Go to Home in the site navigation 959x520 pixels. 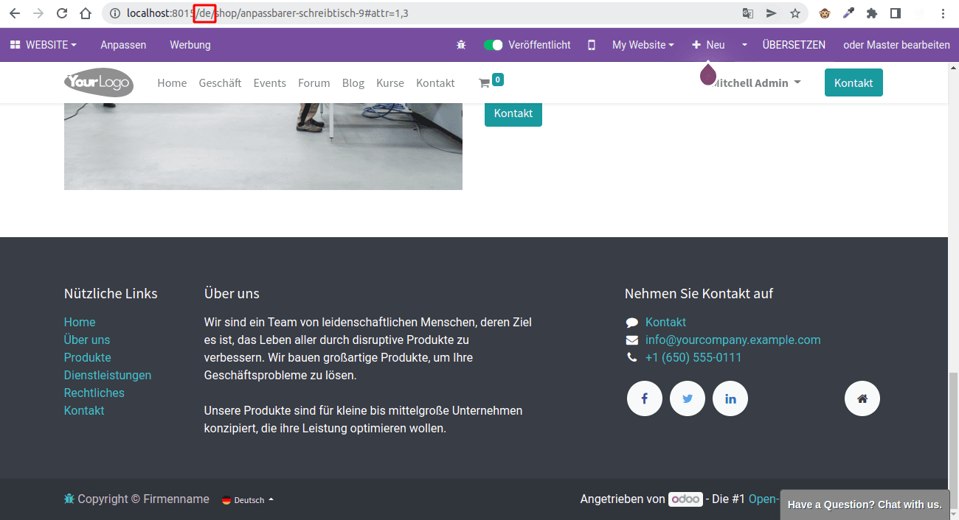(x=172, y=83)
